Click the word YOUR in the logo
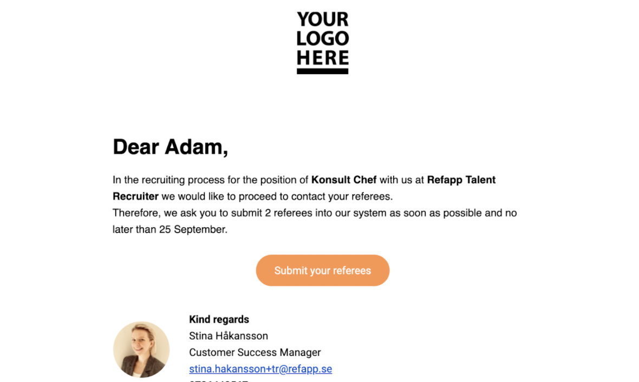 [x=322, y=19]
